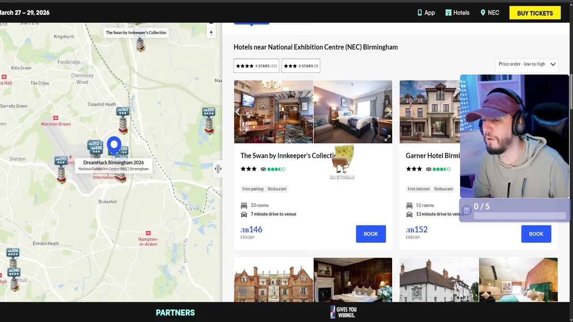Click the Marston Green rail station icon
Image resolution: width=573 pixels, height=322 pixels.
(56, 118)
